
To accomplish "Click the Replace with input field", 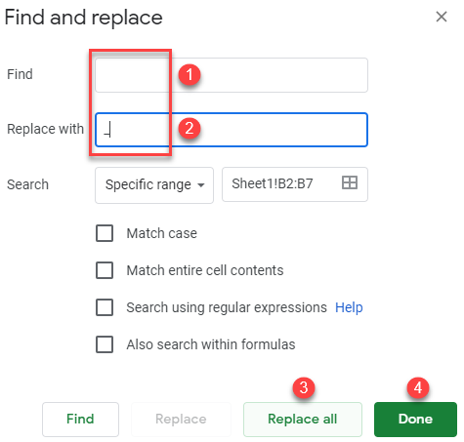I will tap(232, 130).
